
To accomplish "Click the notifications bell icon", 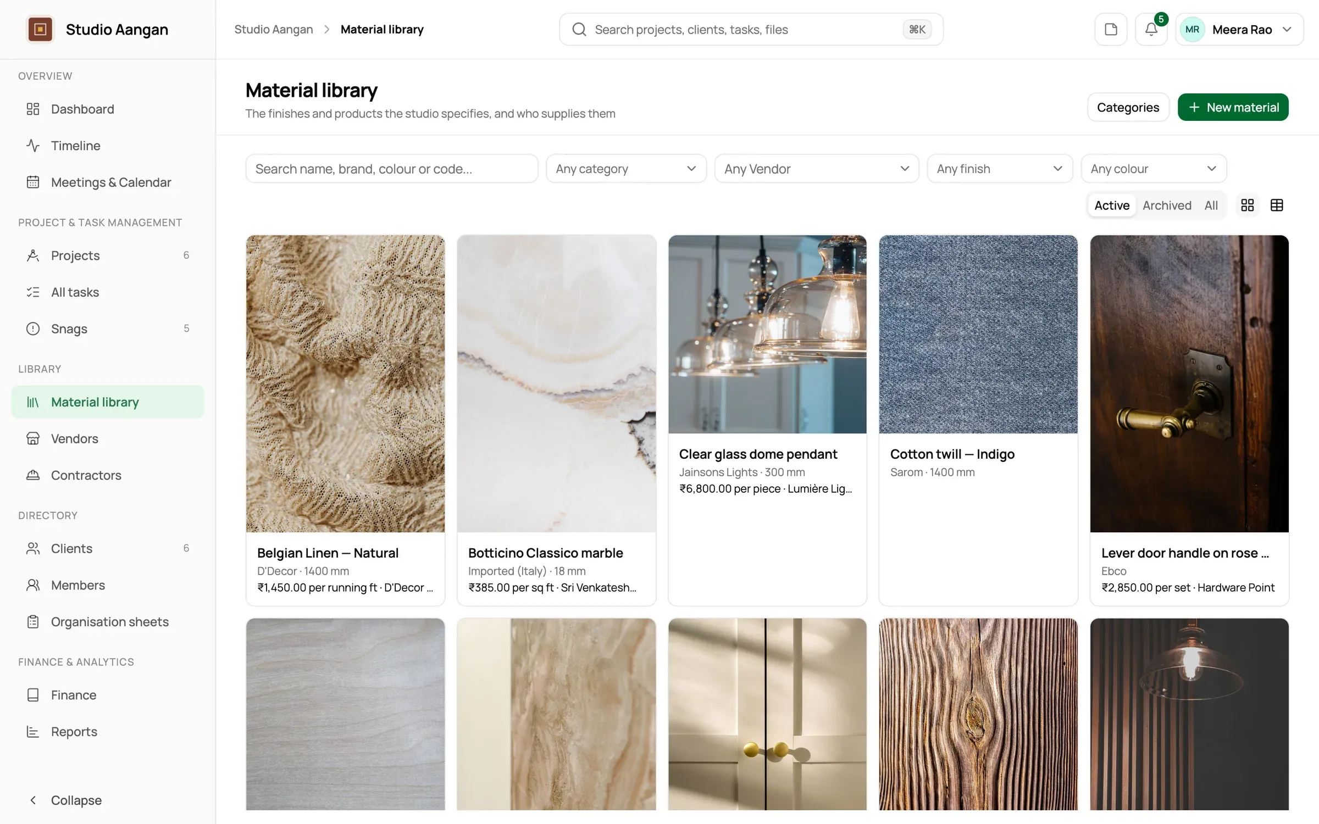I will (x=1151, y=29).
